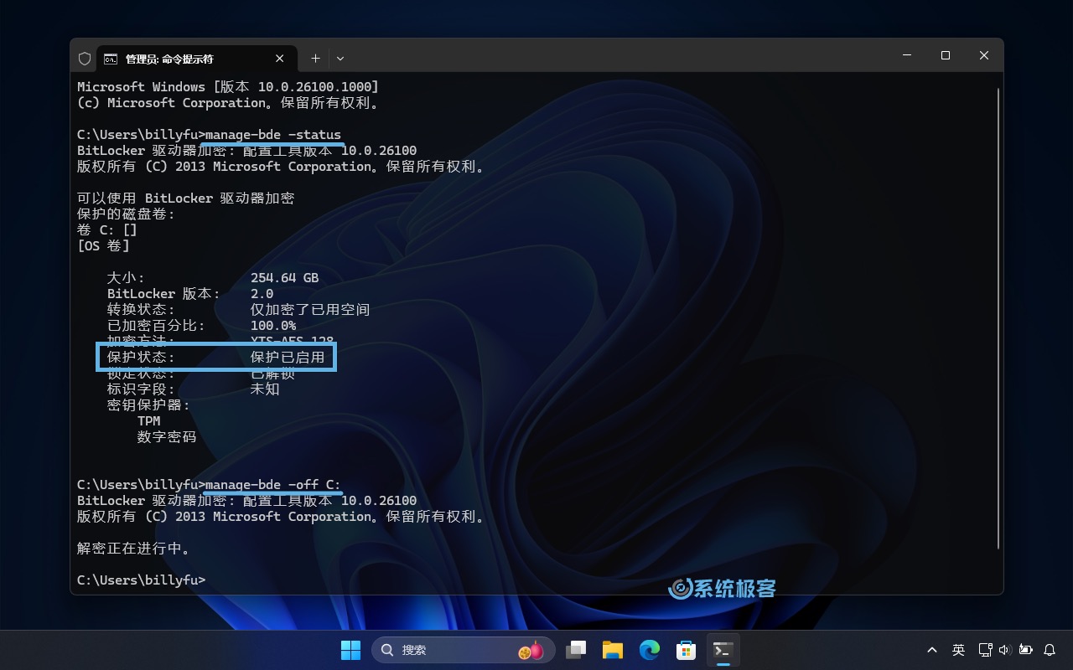Click the last empty C:\Users\billyfu> prompt

coord(141,580)
